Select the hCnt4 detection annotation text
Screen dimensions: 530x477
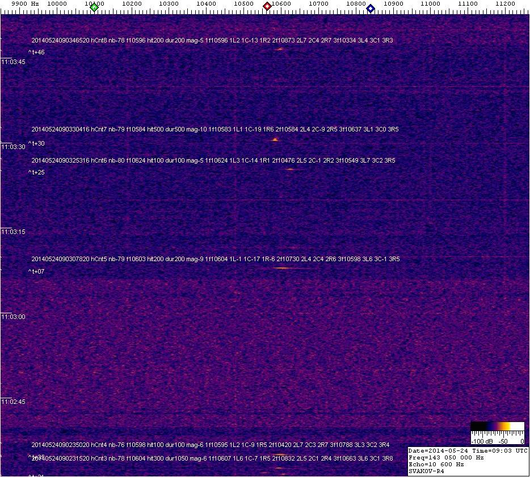coord(211,445)
